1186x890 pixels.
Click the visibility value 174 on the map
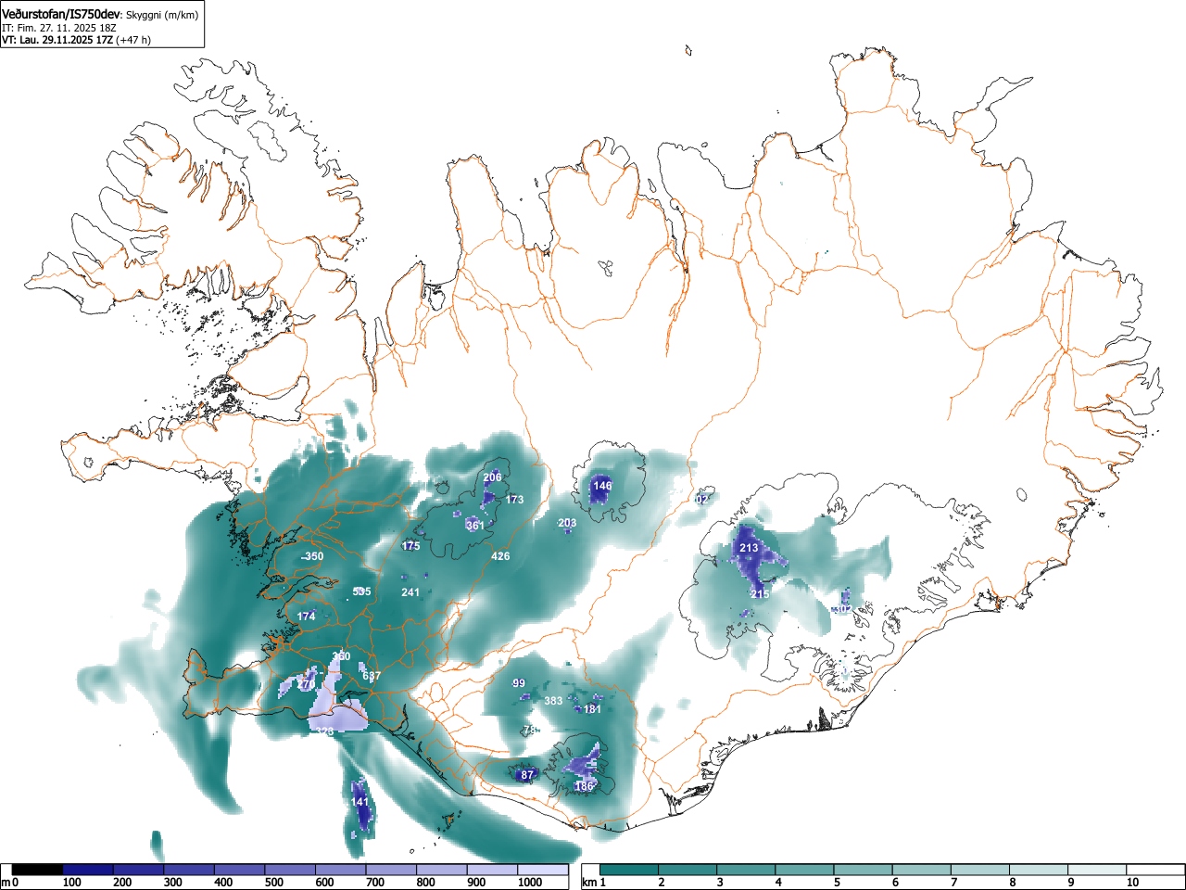point(306,617)
